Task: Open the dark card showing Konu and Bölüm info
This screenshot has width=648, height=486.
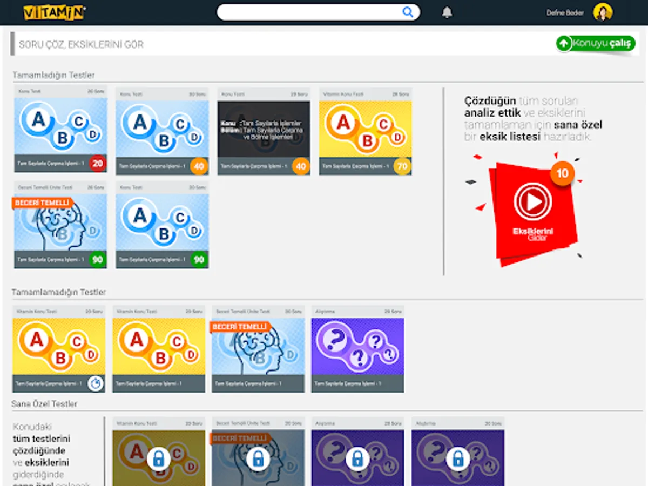Action: [x=264, y=131]
